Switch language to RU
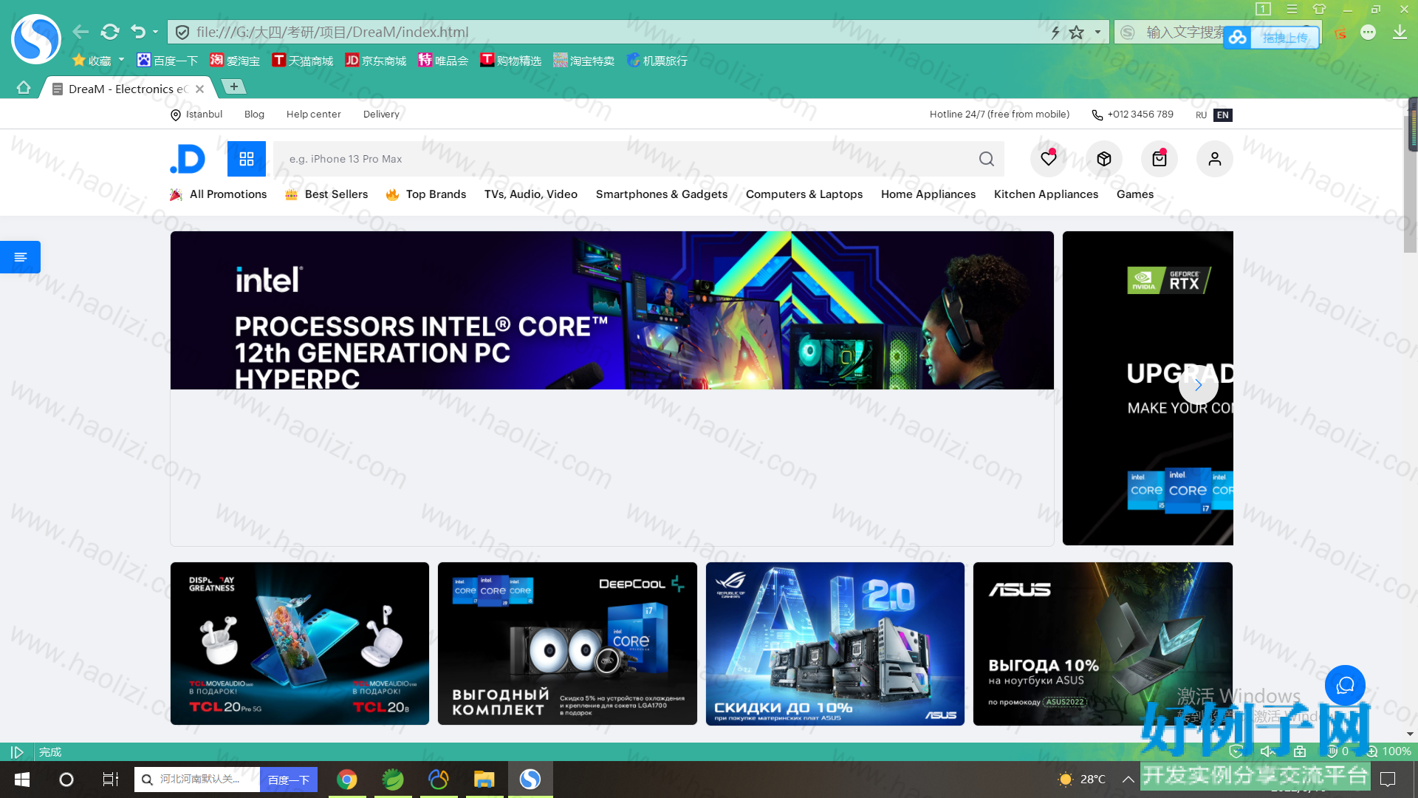Image resolution: width=1418 pixels, height=798 pixels. [x=1202, y=115]
